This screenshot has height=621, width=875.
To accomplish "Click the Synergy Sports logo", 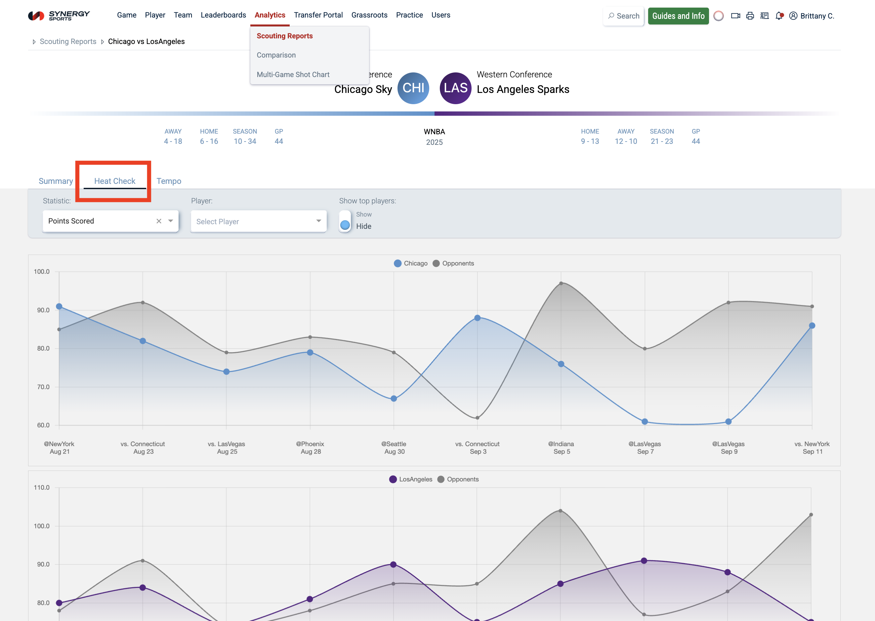I will 59,15.
